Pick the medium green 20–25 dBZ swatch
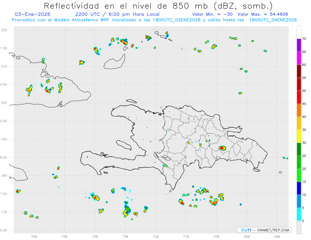Viewport: 311px width, 240px height. click(299, 162)
